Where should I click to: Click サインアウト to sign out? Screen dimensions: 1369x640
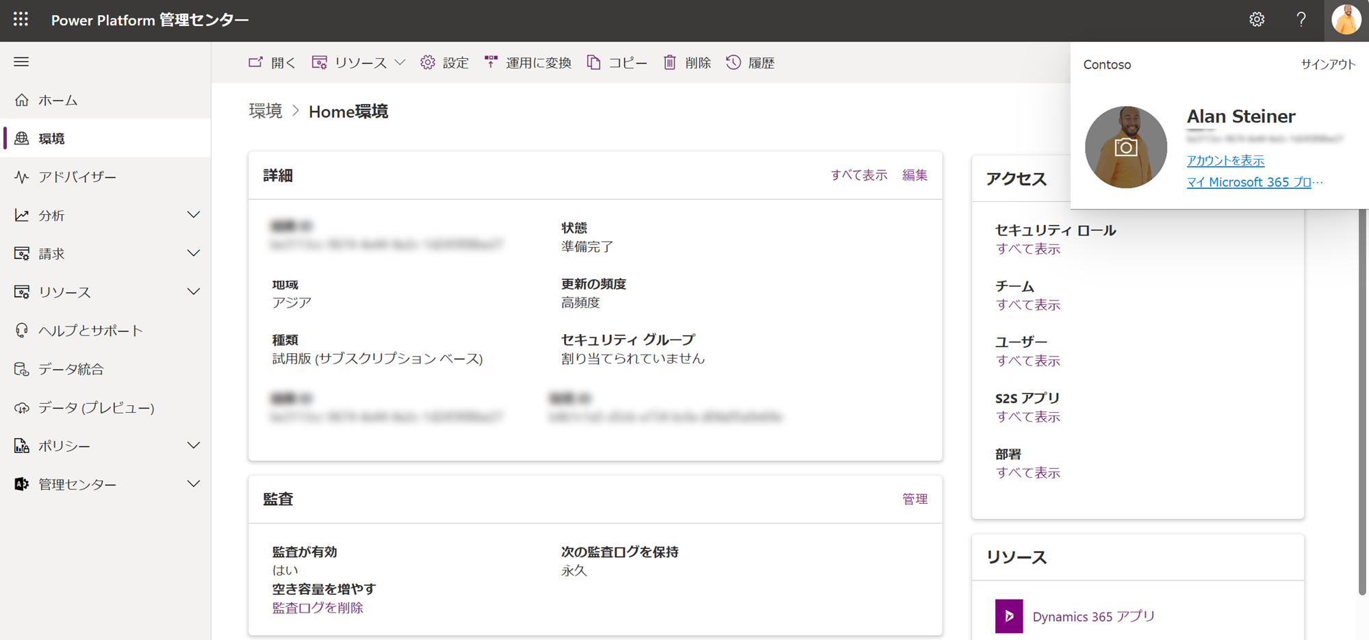point(1328,64)
